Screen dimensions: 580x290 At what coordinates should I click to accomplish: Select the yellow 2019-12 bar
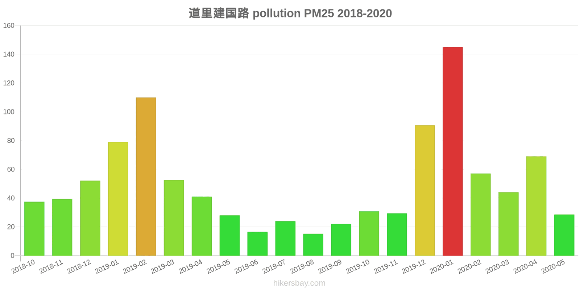(424, 190)
